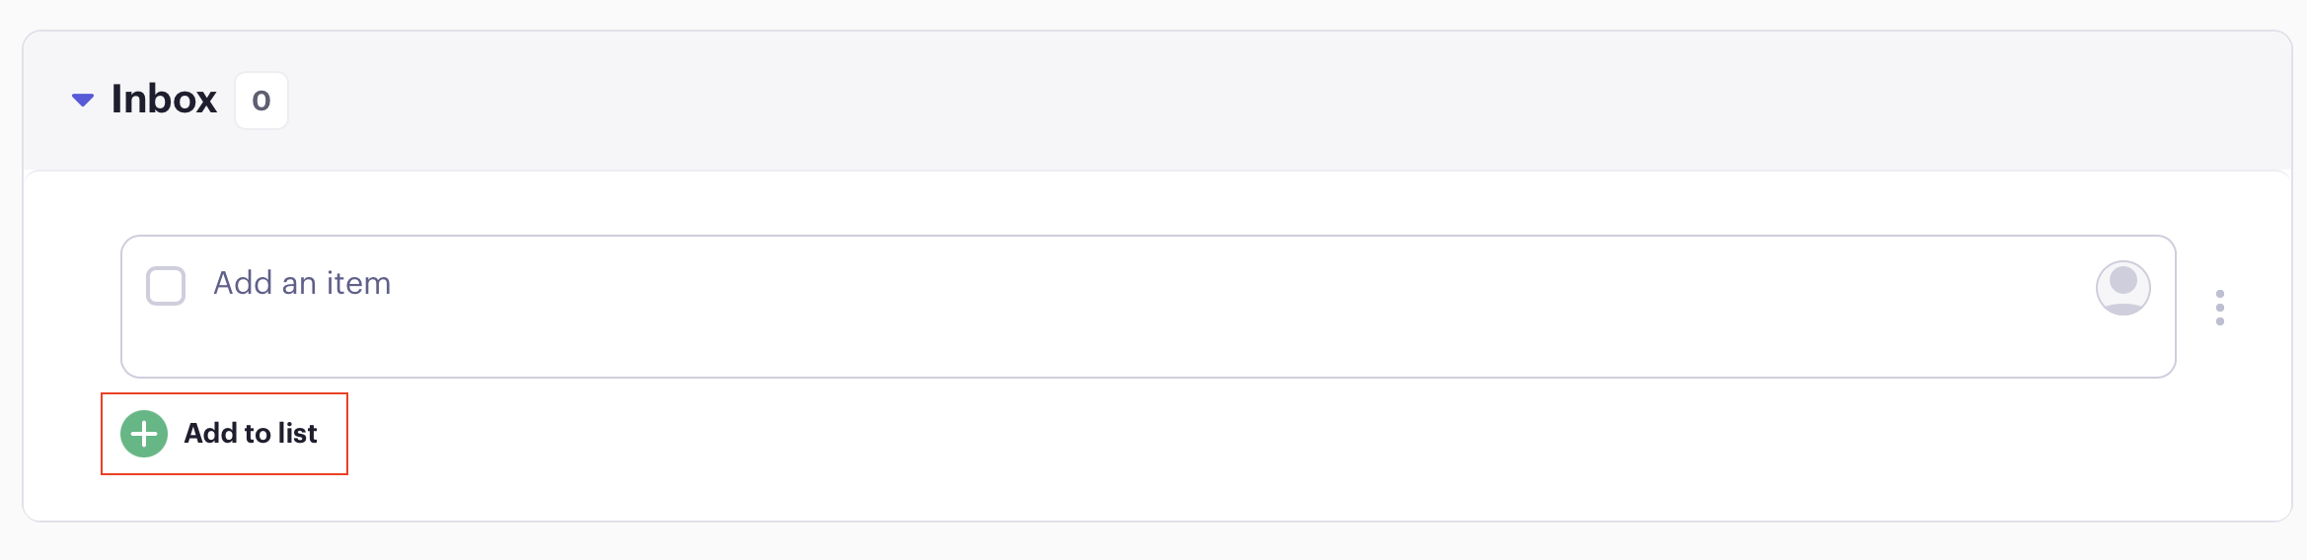Click the green plus icon
Viewport: 2307px width, 560px height.
[x=144, y=434]
